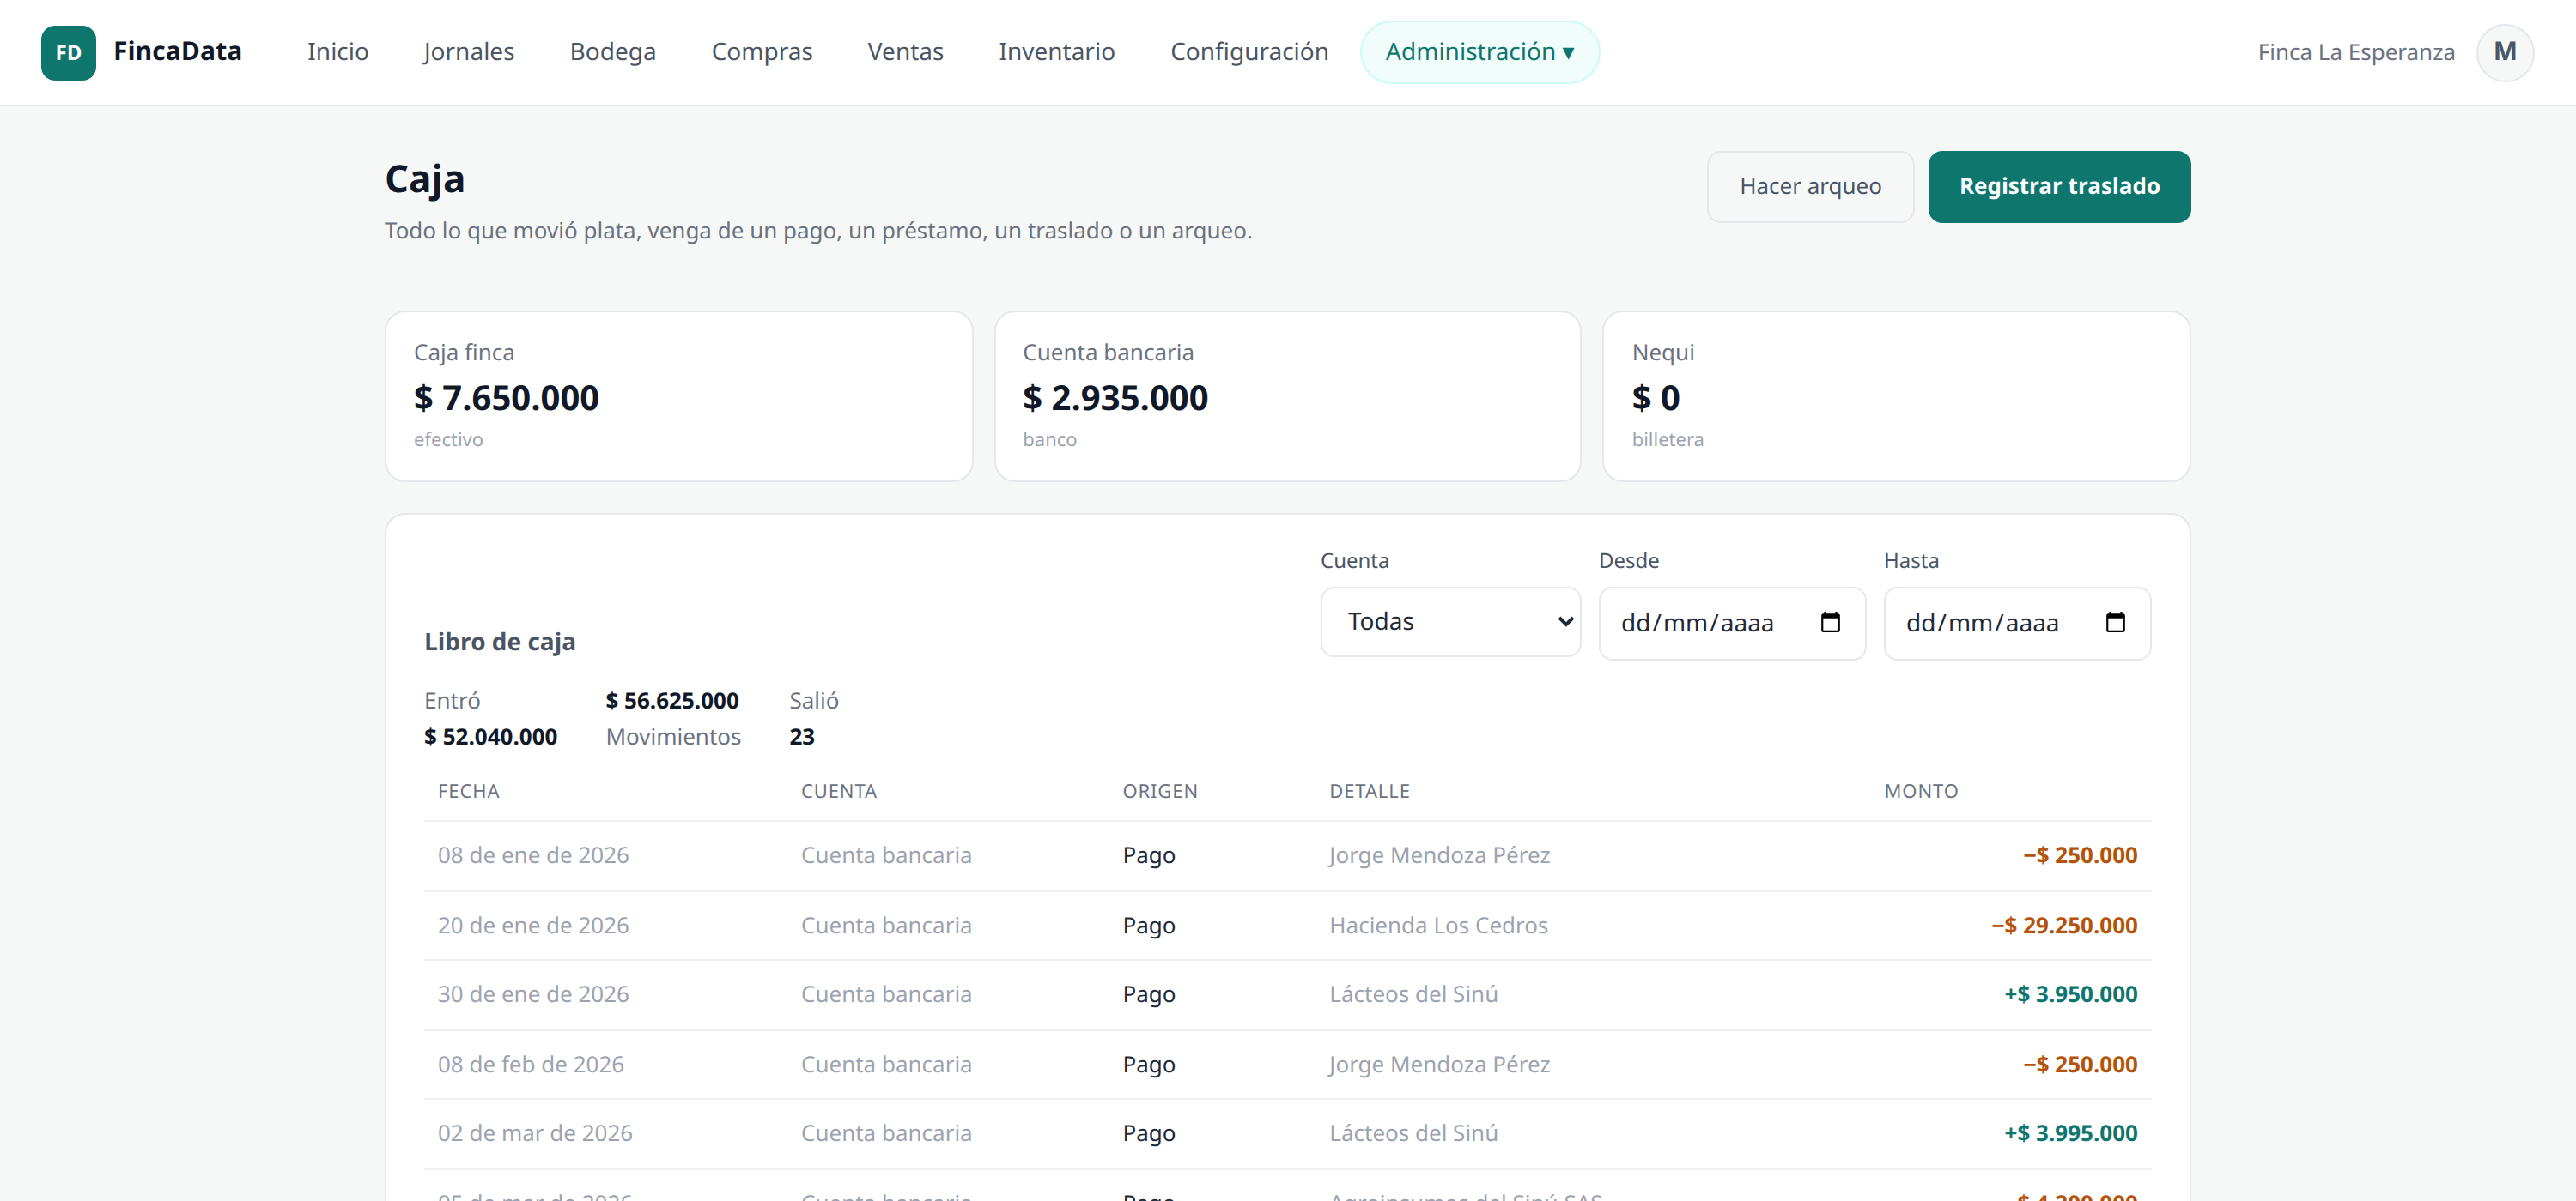The width and height of the screenshot is (2576, 1201).
Task: Open the Compras section
Action: pos(761,52)
